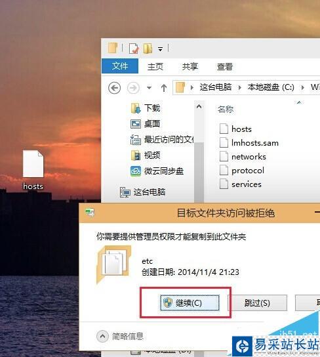This screenshot has height=357, width=320.
Task: Open the 文件 ribbon tab
Action: pos(120,66)
